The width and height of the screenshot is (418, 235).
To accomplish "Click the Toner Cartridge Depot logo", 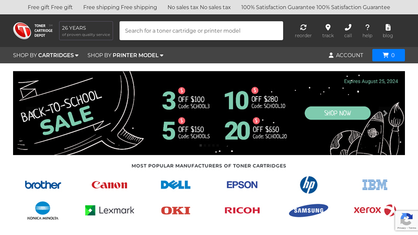I will click(x=33, y=31).
